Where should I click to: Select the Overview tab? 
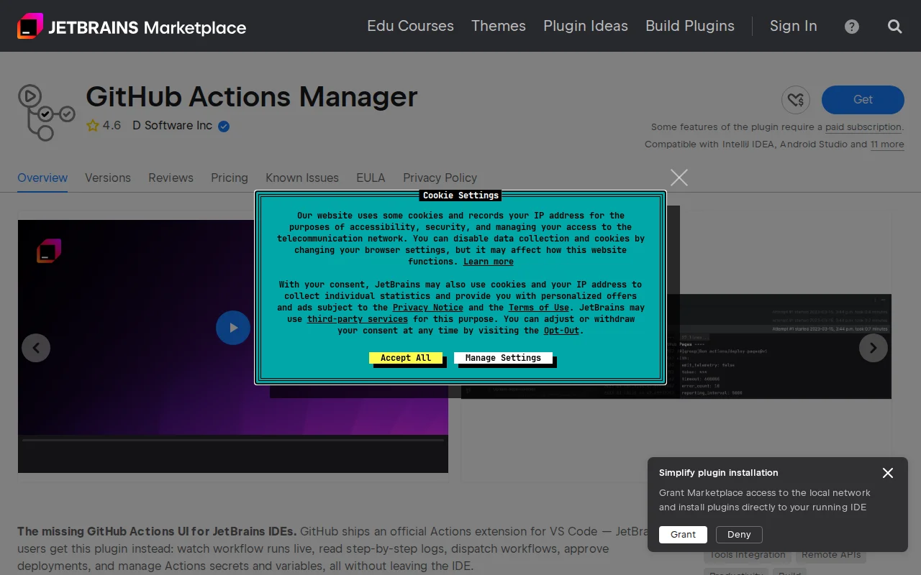(x=42, y=178)
